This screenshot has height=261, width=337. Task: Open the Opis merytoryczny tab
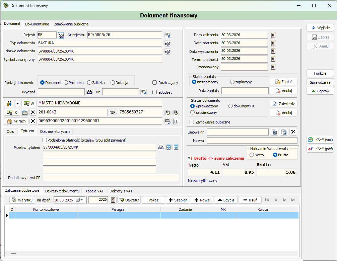click(x=55, y=132)
